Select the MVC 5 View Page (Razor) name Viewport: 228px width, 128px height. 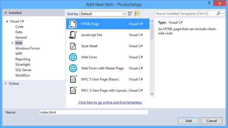(x=100, y=79)
